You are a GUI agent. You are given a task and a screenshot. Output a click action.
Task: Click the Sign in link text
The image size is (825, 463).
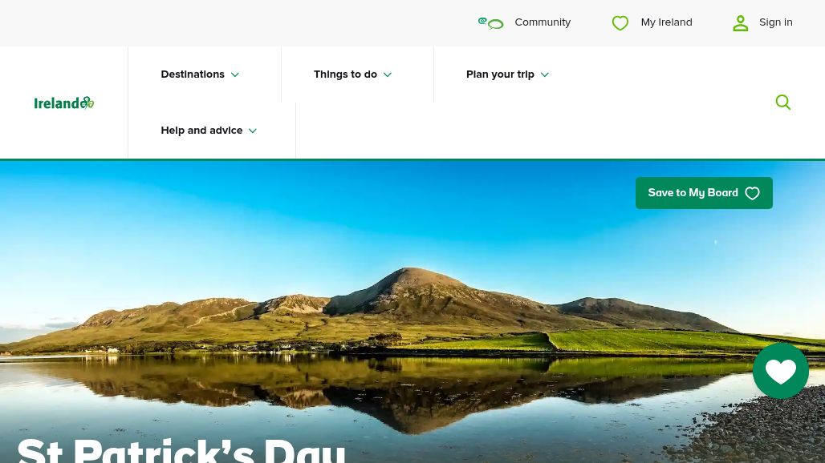[775, 22]
